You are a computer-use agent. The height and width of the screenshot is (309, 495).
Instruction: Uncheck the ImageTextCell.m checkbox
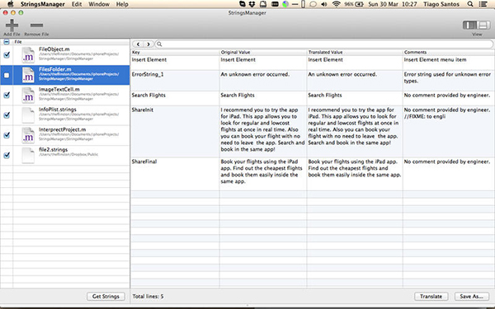coord(7,95)
